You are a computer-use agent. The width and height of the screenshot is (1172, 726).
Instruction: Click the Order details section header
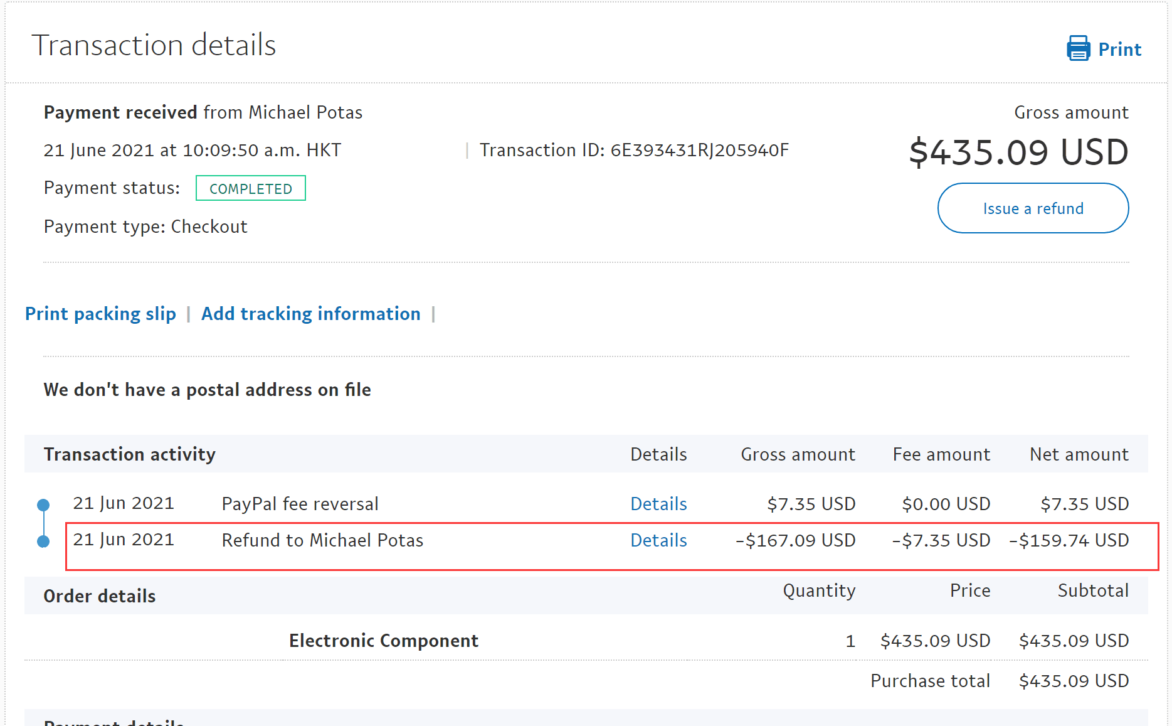(x=100, y=596)
